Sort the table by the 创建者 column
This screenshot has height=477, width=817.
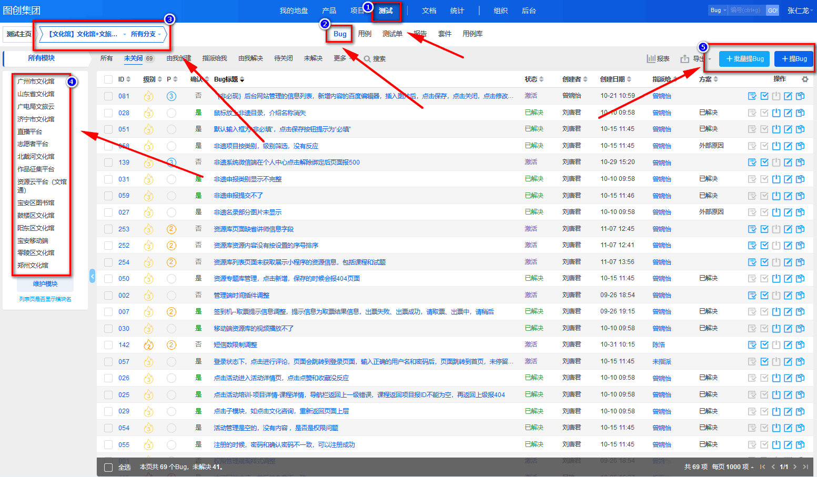pyautogui.click(x=574, y=79)
